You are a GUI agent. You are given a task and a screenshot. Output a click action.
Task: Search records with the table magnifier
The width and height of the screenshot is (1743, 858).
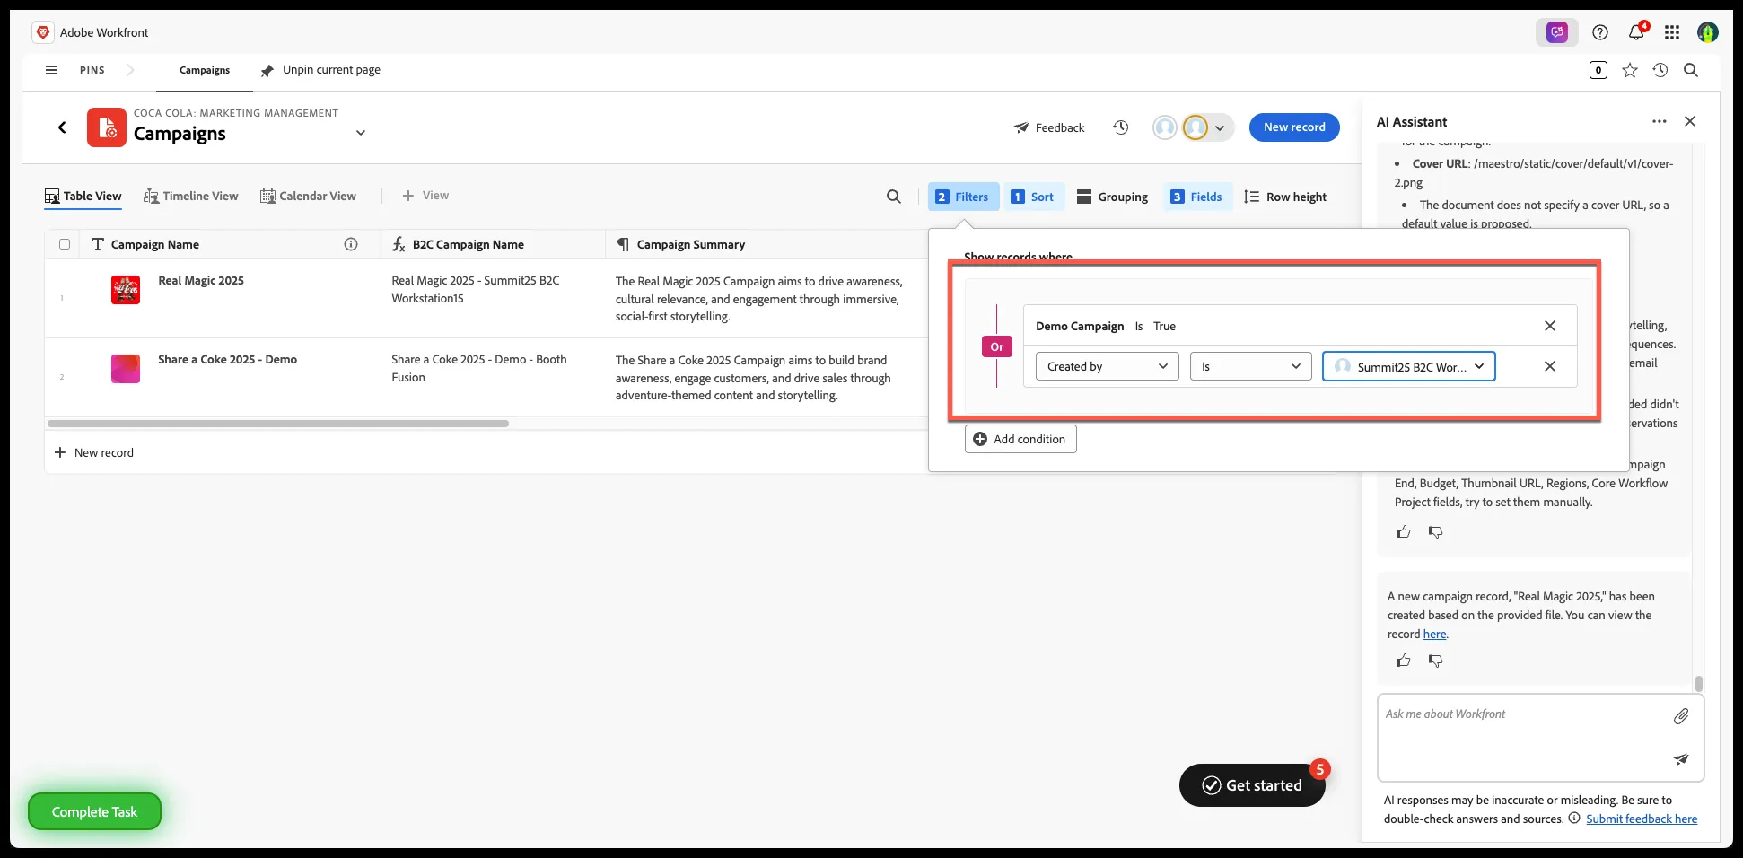(x=894, y=197)
